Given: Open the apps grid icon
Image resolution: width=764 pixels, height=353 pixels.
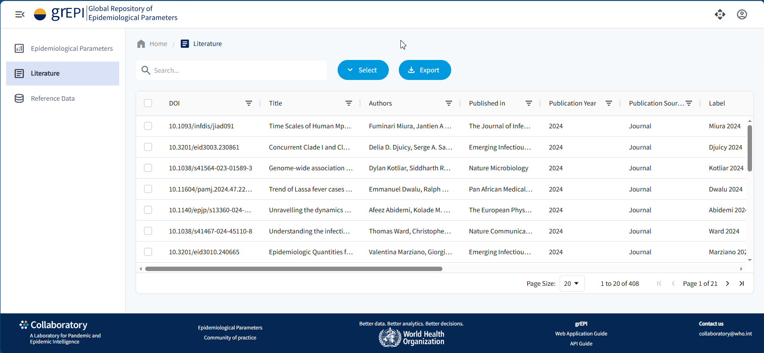Looking at the screenshot, I should [720, 14].
